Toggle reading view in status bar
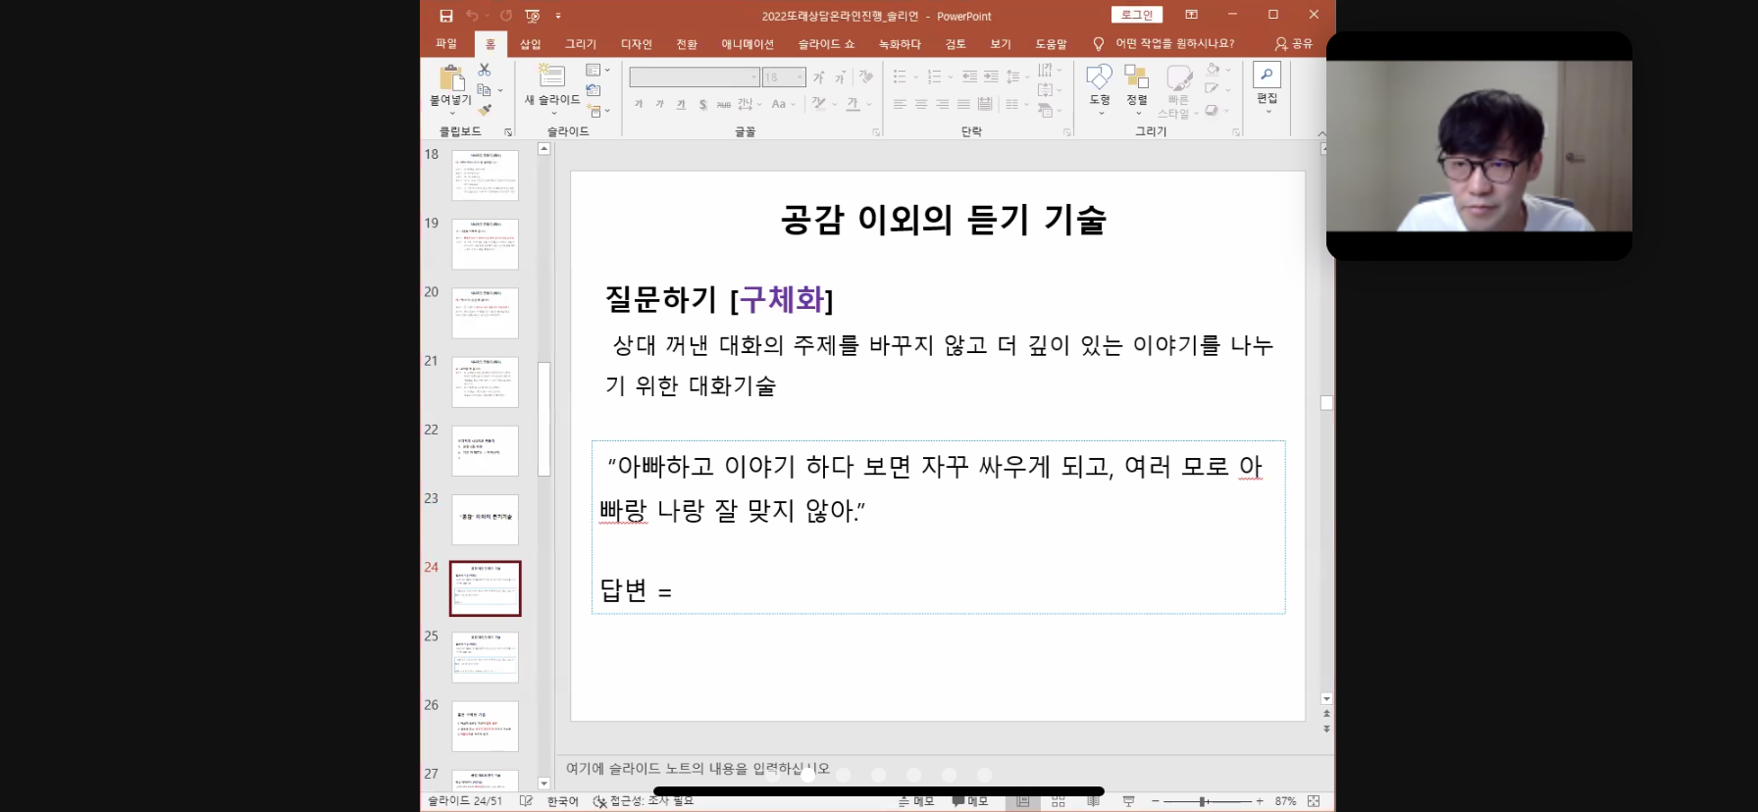 [1093, 801]
